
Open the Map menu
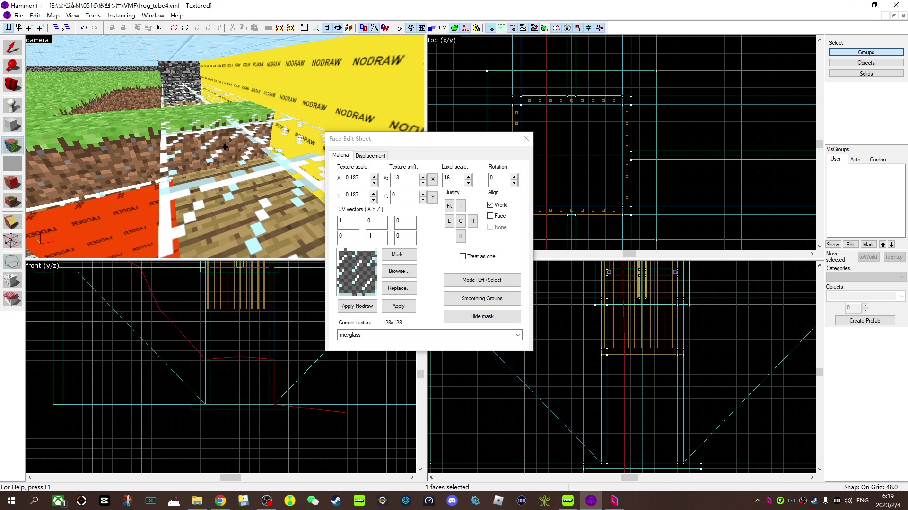[53, 16]
